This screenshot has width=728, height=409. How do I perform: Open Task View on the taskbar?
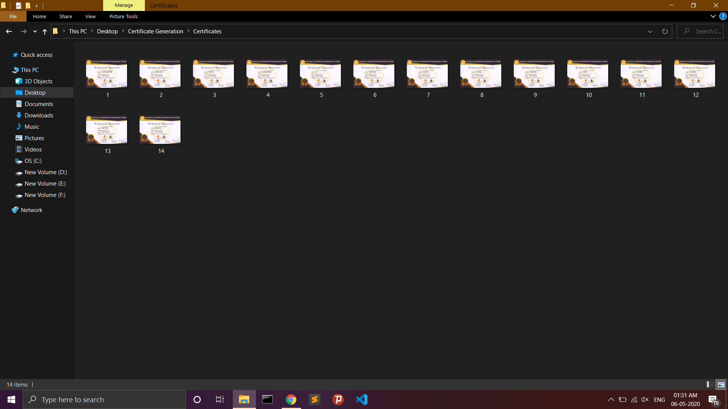pos(220,400)
